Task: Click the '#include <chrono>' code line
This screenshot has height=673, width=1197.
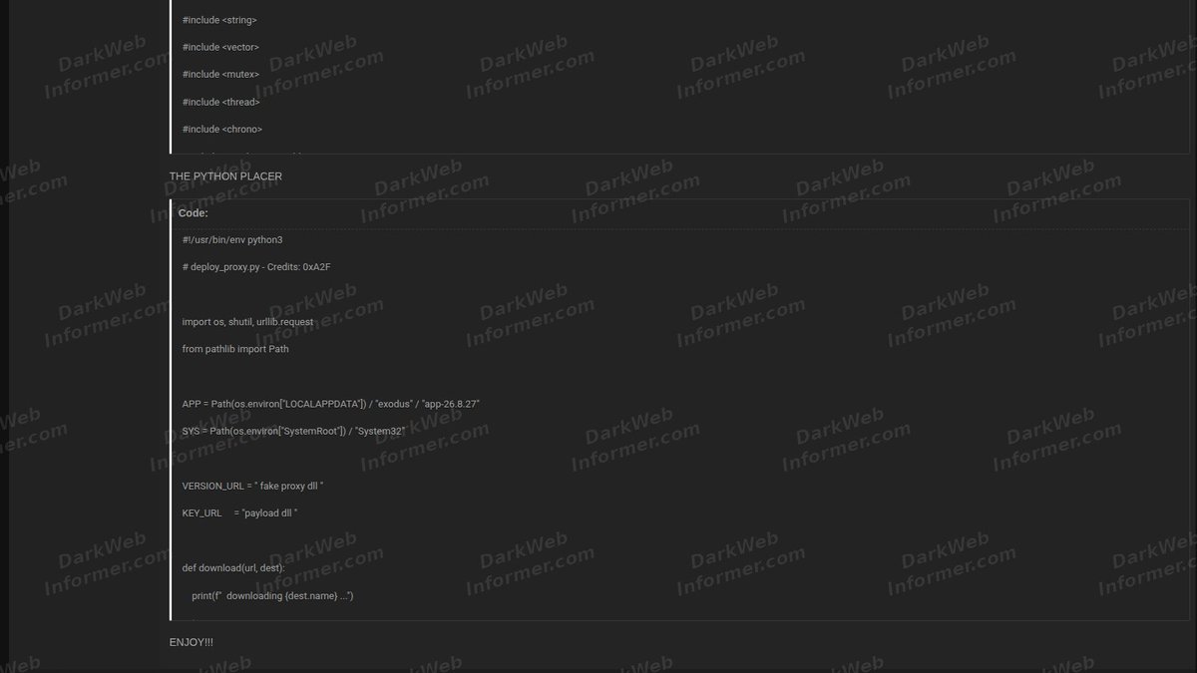Action: (221, 129)
